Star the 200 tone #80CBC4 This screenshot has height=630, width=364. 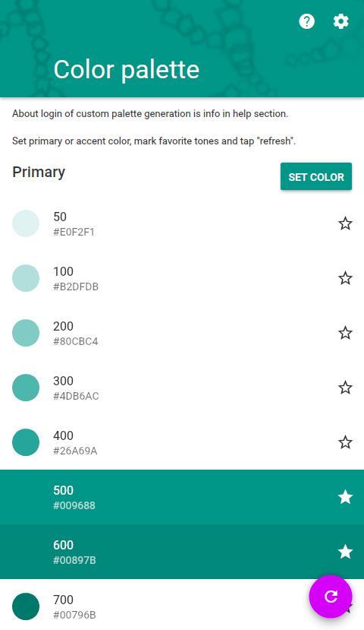pyautogui.click(x=345, y=333)
